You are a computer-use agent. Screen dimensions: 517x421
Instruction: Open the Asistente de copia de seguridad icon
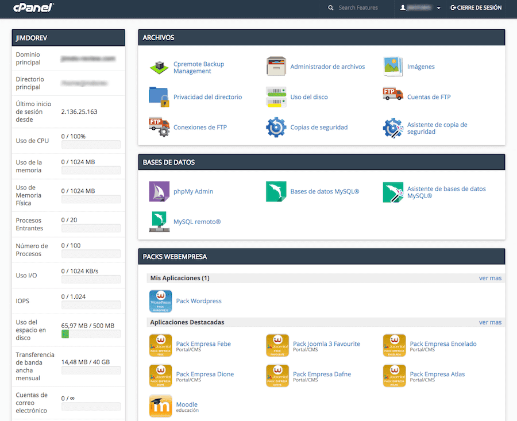pos(393,128)
